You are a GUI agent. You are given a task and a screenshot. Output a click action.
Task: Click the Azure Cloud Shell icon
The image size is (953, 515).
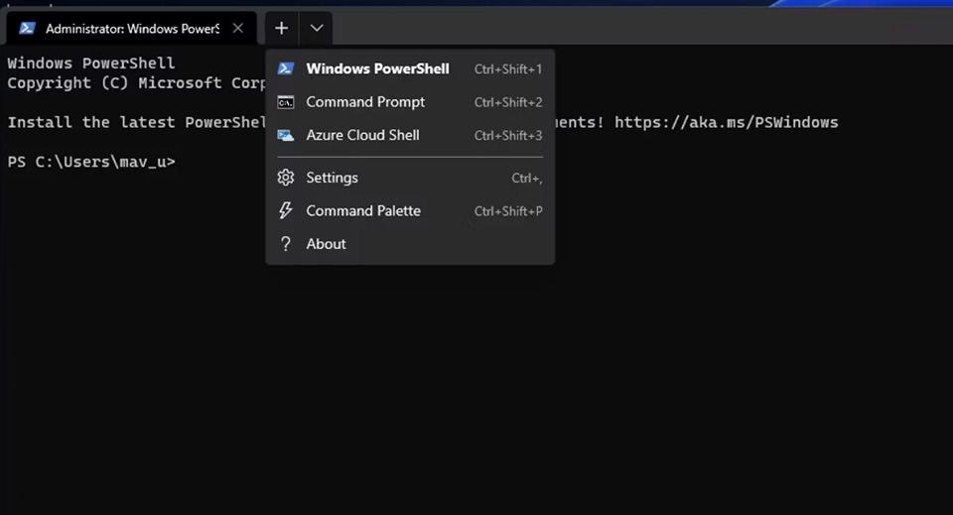286,135
